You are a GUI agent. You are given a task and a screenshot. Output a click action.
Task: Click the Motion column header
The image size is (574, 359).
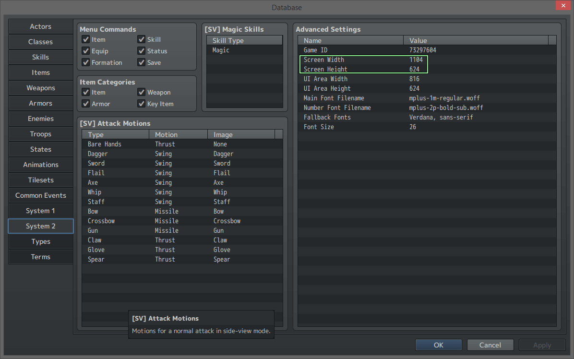point(178,134)
